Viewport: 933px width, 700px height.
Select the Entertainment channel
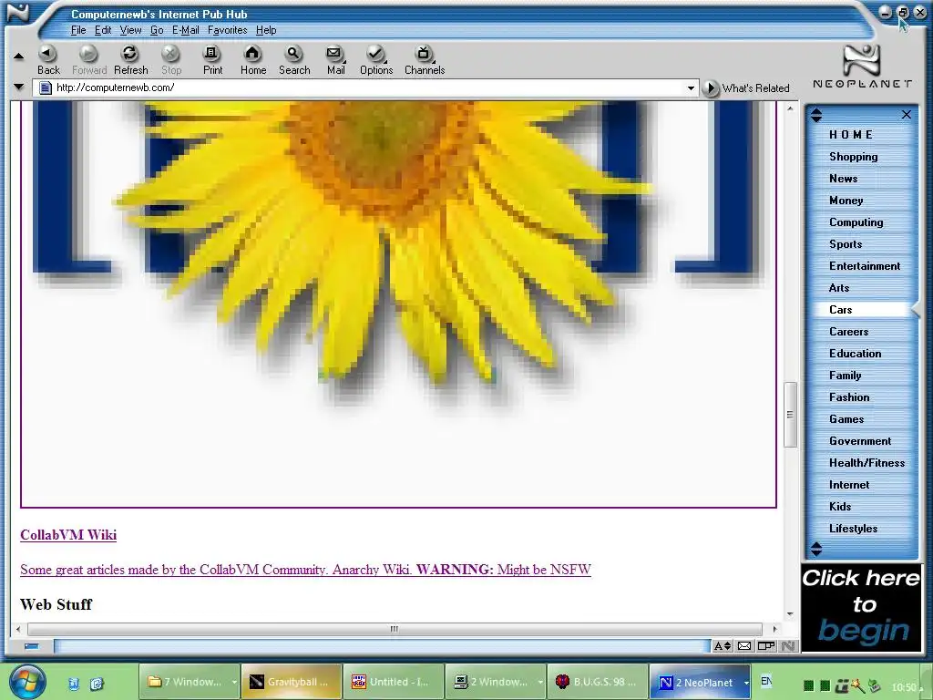pyautogui.click(x=865, y=266)
